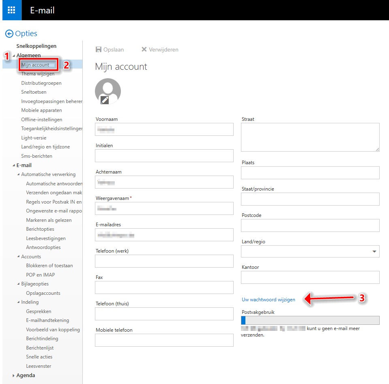Screen dimensions: 389x384
Task: Select Thema wijzigen in sidebar
Action: 38,74
